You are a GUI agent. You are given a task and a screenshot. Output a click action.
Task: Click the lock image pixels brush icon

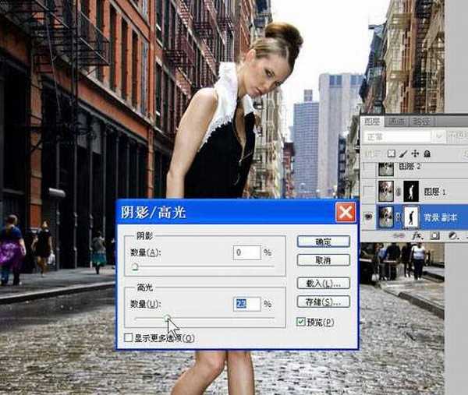(x=402, y=153)
